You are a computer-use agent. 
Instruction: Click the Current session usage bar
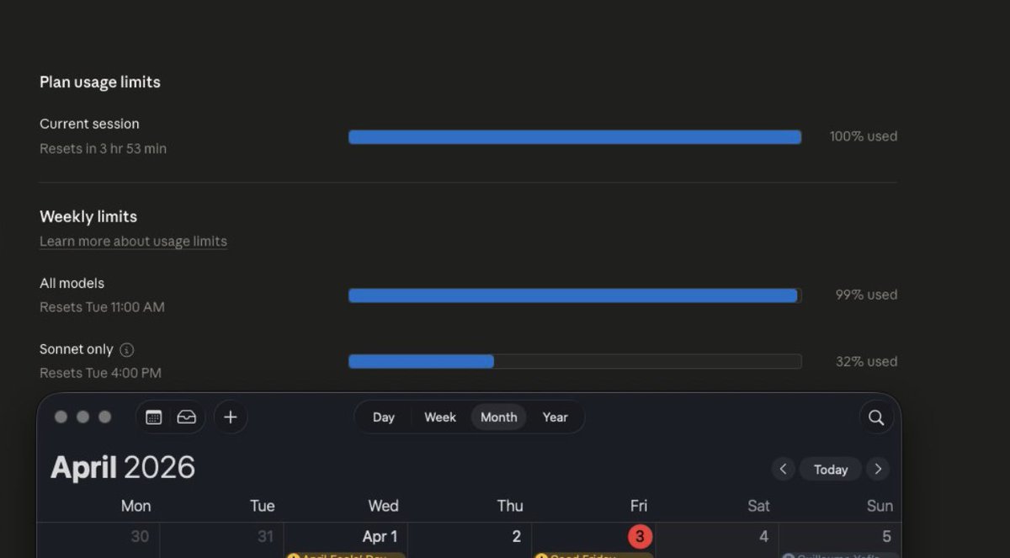click(575, 137)
